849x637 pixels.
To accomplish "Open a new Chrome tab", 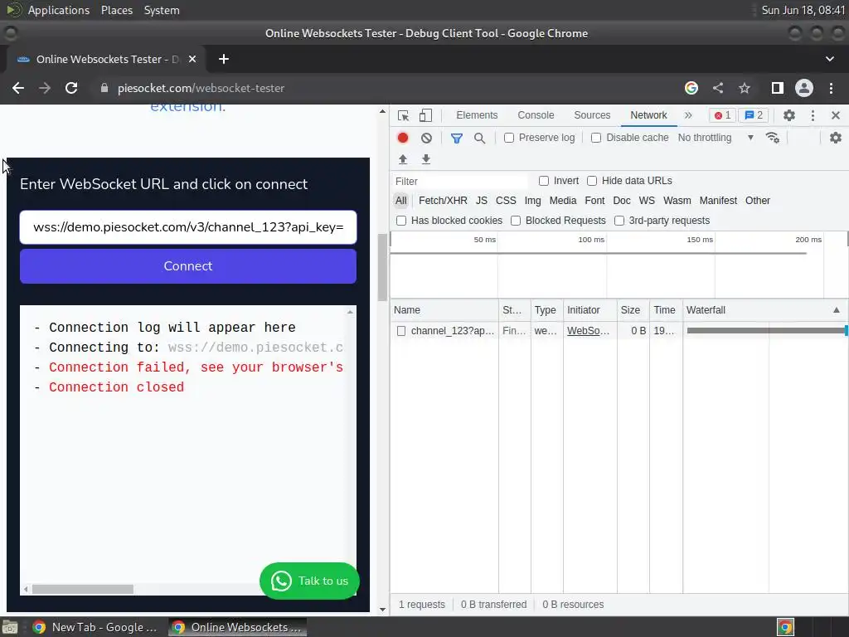I will tap(224, 59).
